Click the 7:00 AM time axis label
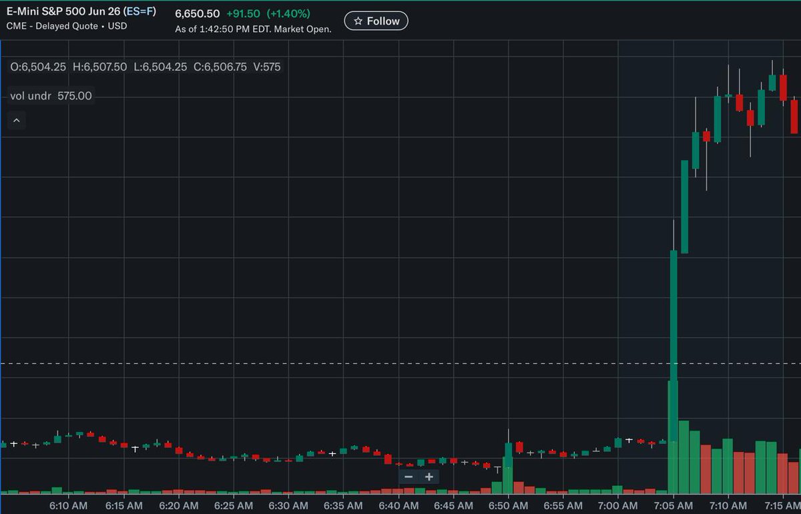 pos(618,506)
